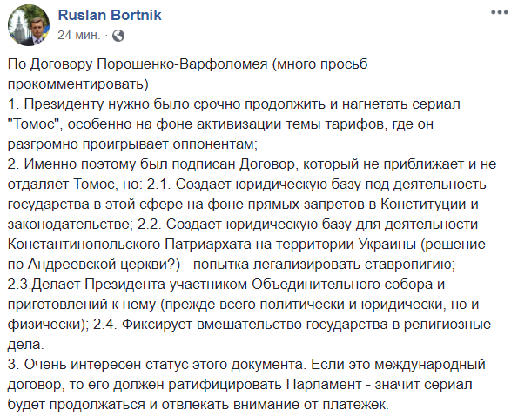The image size is (511, 416).
Task: Open Ruslan Bortnik's profile picture
Action: 29,25
